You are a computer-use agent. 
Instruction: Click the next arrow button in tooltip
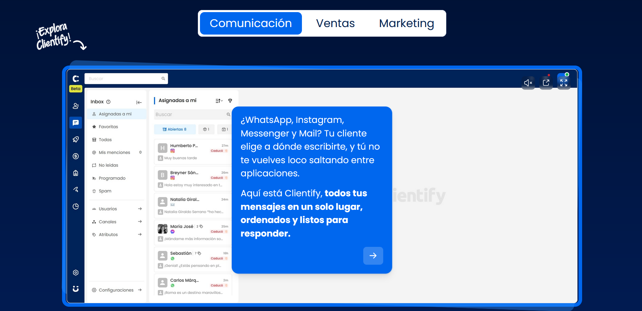coord(373,256)
